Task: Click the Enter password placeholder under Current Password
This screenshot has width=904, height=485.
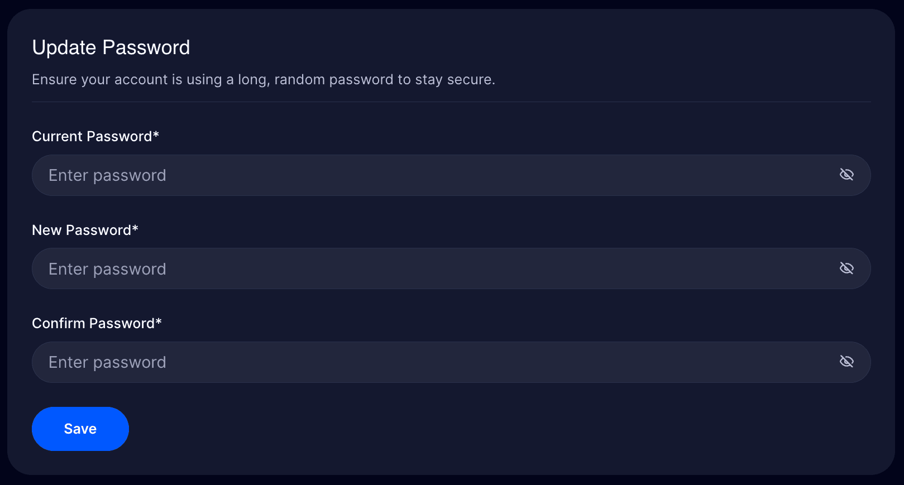Action: pos(107,175)
